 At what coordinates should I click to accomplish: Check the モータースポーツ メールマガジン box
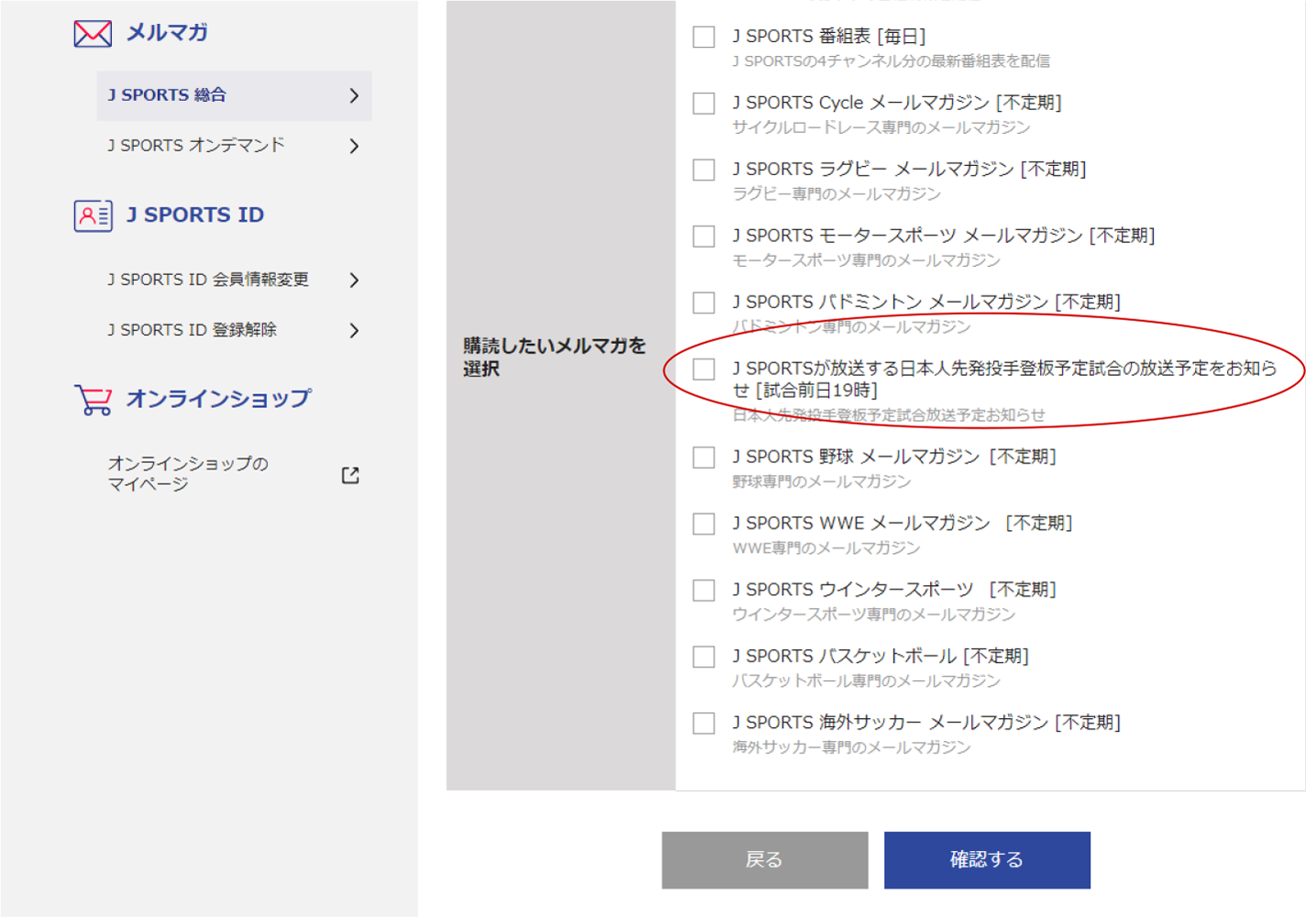[x=703, y=236]
